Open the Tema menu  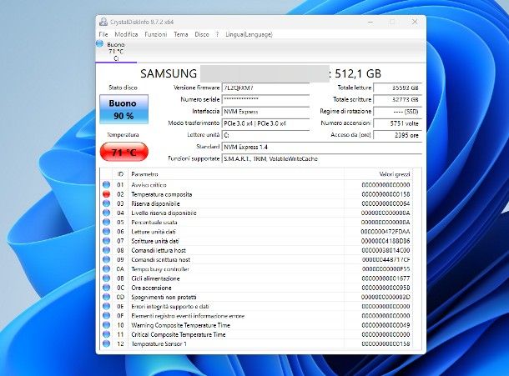click(x=181, y=34)
